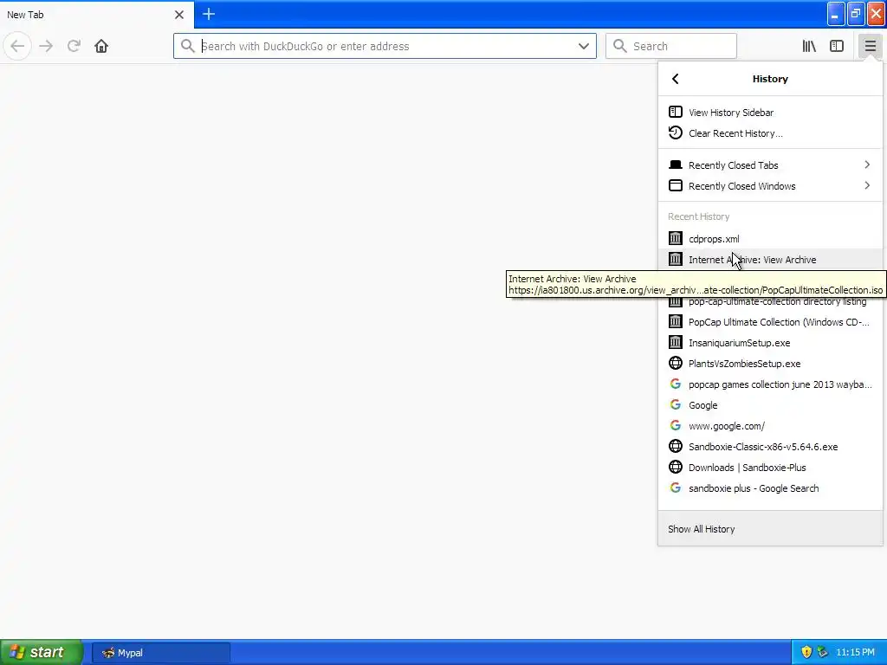Open InsaniquariumSetup.exe history entry
The height and width of the screenshot is (665, 887).
point(770,343)
